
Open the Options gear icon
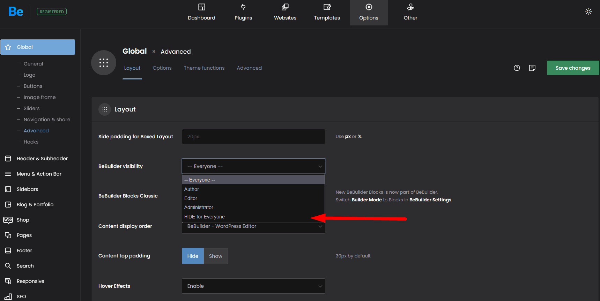[369, 7]
